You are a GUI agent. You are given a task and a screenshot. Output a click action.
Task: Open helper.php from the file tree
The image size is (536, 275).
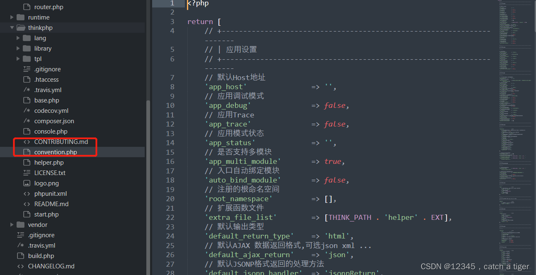(x=49, y=163)
